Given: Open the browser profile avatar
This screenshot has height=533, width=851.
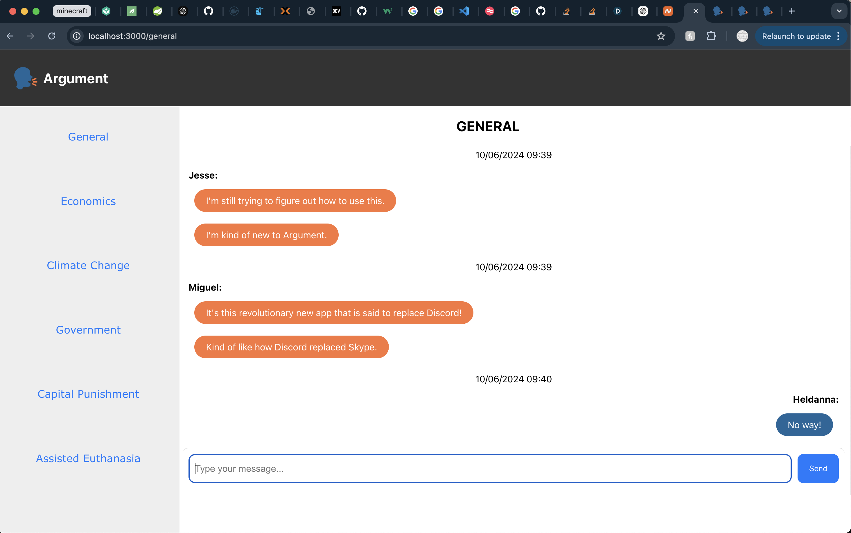Looking at the screenshot, I should 742,36.
